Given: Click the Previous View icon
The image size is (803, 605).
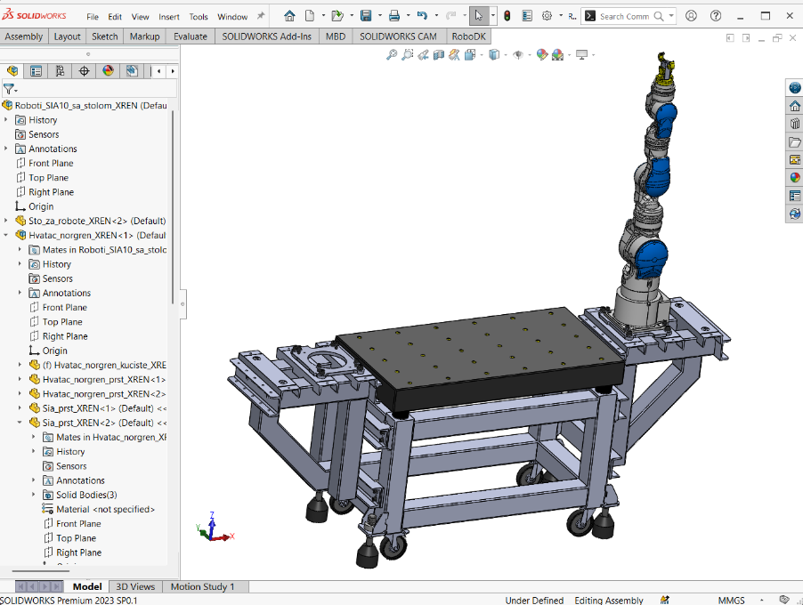Looking at the screenshot, I should [x=423, y=55].
